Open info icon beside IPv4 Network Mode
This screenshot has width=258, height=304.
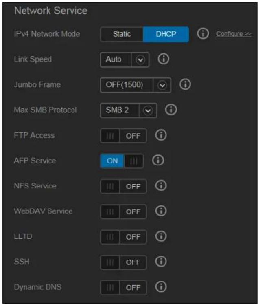point(203,33)
